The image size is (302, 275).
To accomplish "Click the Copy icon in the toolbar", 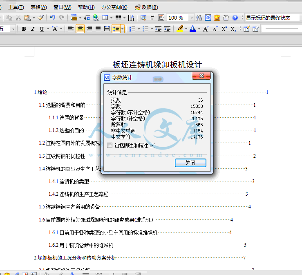I will pyautogui.click(x=9, y=18).
